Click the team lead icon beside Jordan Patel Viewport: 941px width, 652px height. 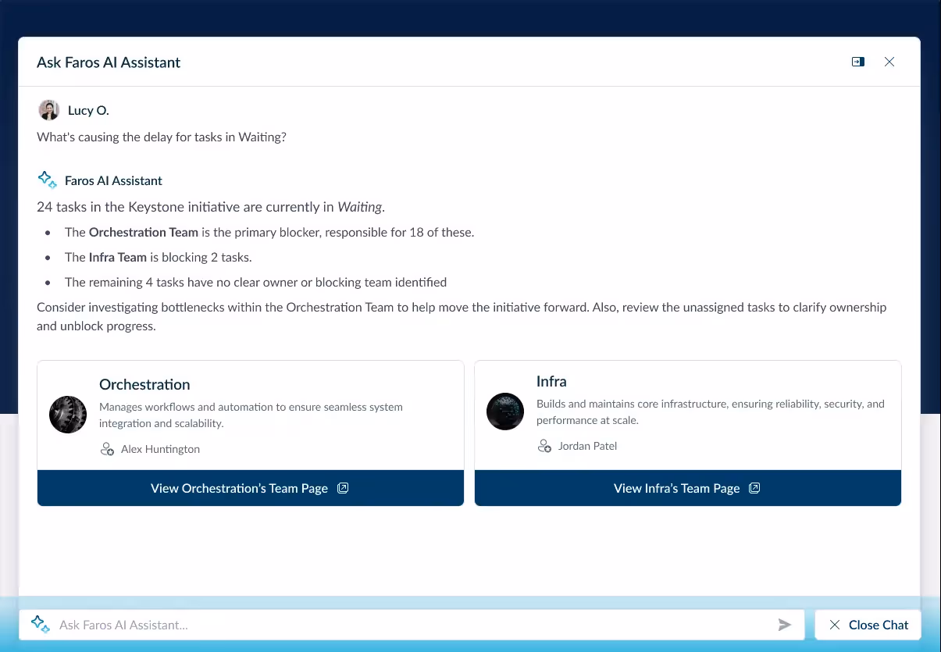pos(544,446)
